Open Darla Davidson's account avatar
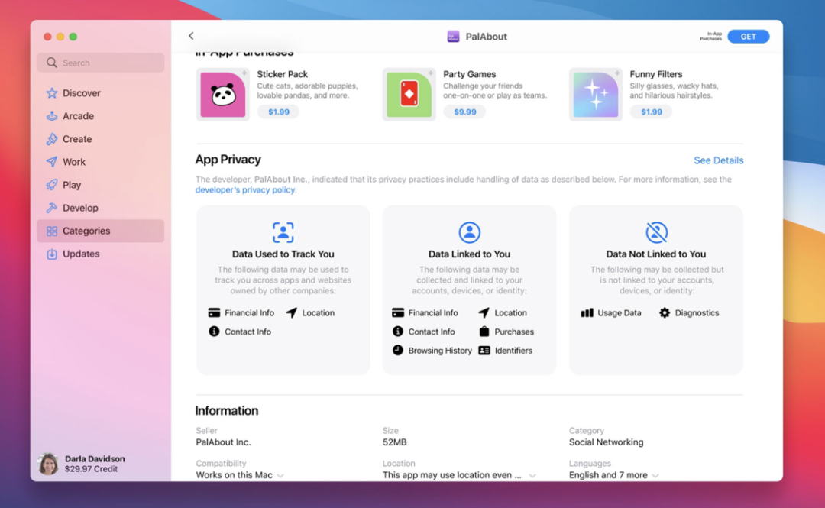The height and width of the screenshot is (508, 825). point(48,464)
